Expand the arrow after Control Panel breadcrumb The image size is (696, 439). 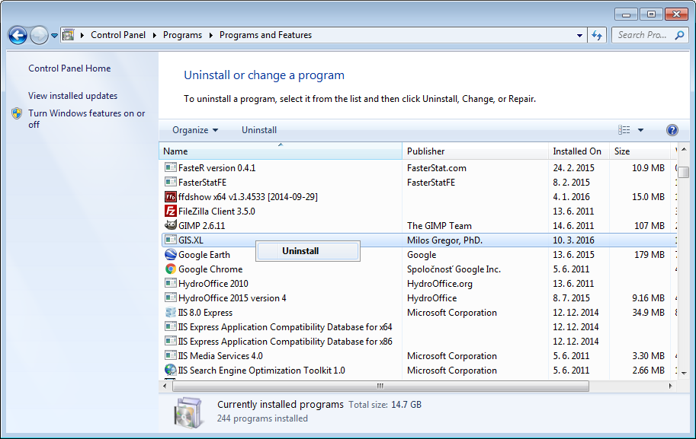click(x=155, y=36)
